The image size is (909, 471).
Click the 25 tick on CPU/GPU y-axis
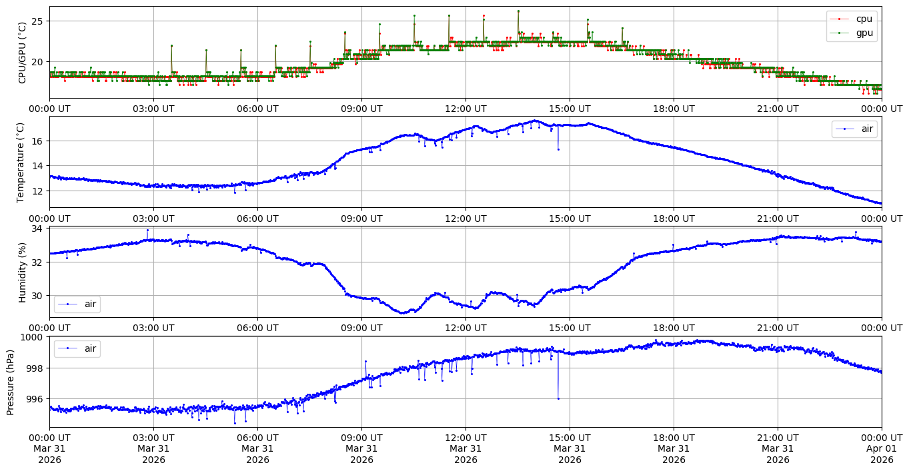pos(37,21)
